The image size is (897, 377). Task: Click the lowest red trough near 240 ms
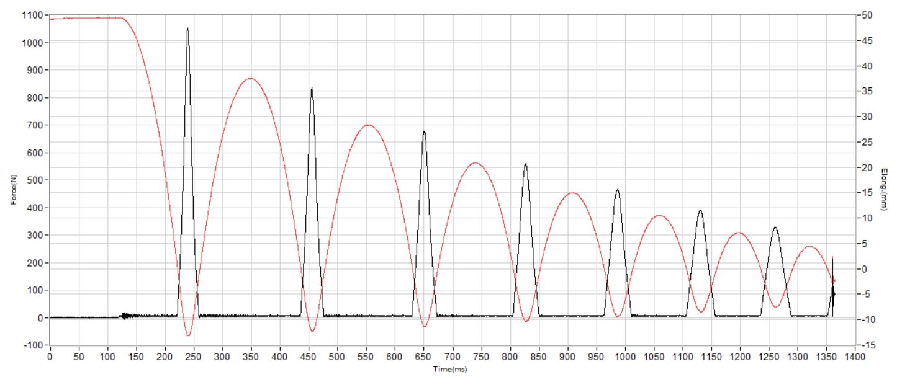(x=188, y=335)
